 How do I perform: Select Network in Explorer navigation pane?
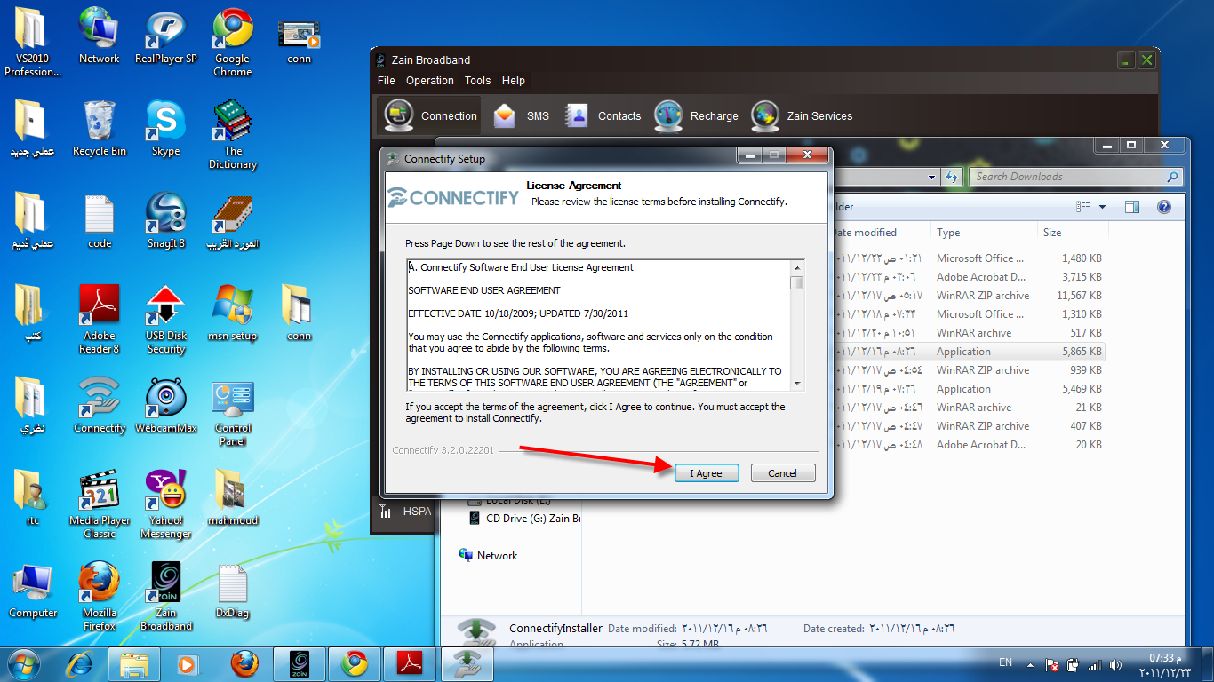(488, 556)
